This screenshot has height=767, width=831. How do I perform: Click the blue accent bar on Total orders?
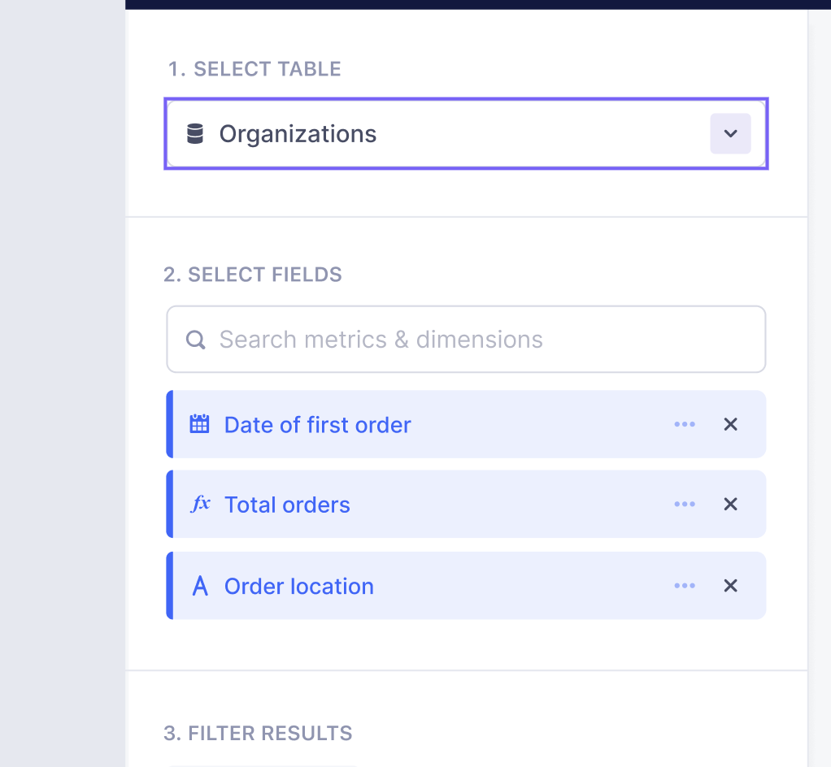coord(168,504)
